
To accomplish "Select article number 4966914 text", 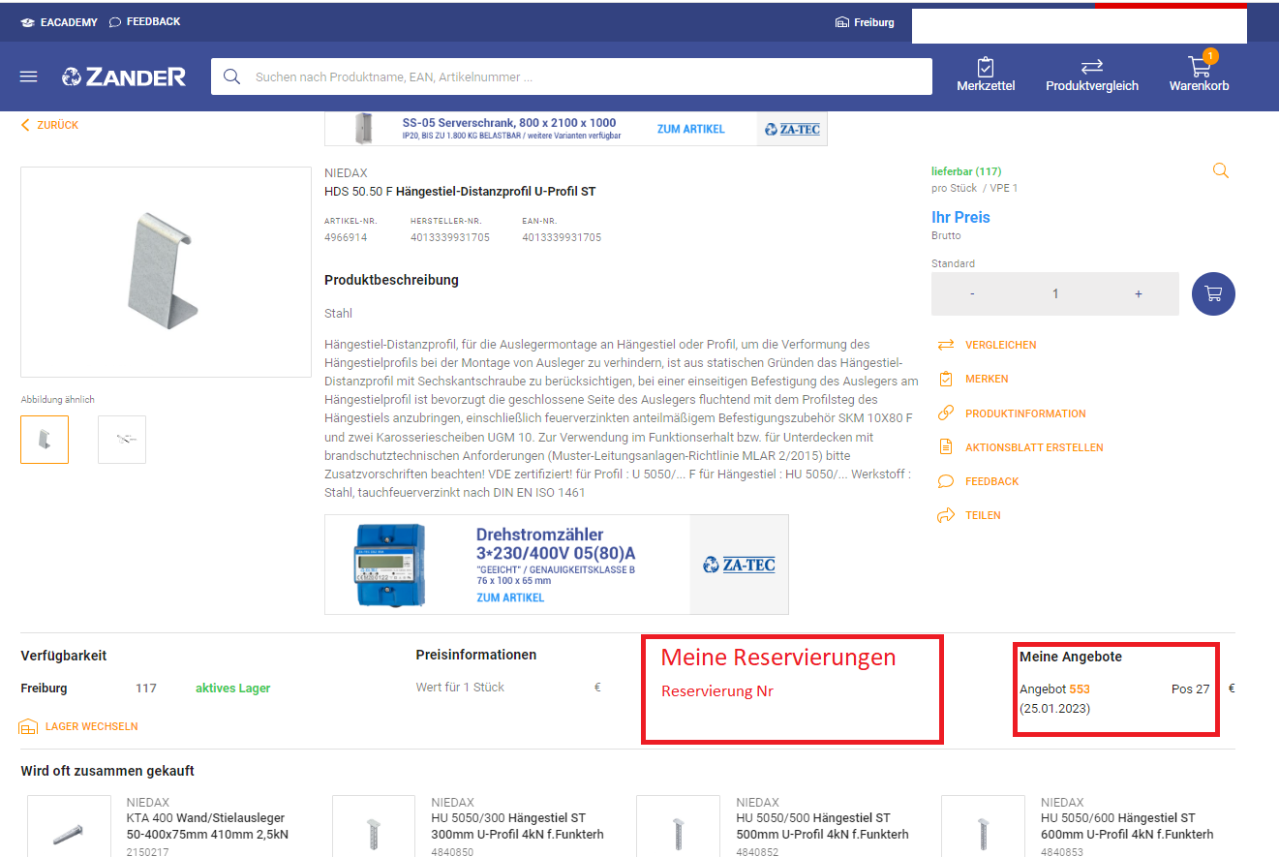I will pos(346,237).
